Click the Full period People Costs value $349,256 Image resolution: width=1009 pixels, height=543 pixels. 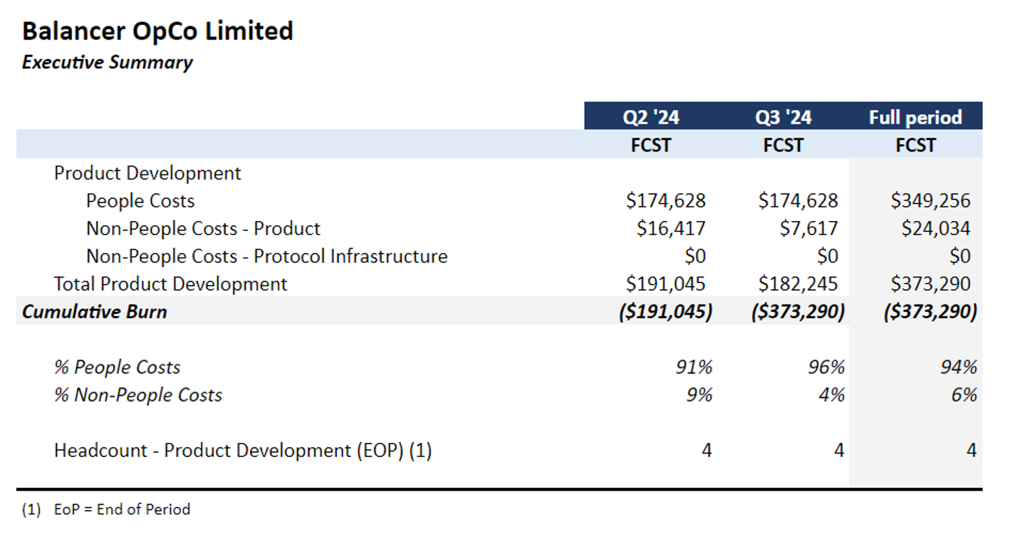[930, 201]
